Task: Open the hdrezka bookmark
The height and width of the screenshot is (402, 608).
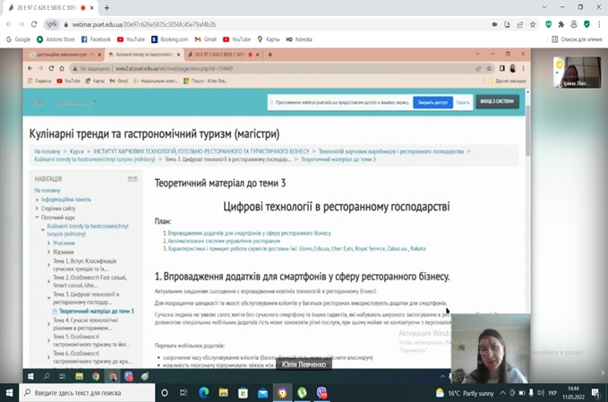Action: click(x=299, y=39)
